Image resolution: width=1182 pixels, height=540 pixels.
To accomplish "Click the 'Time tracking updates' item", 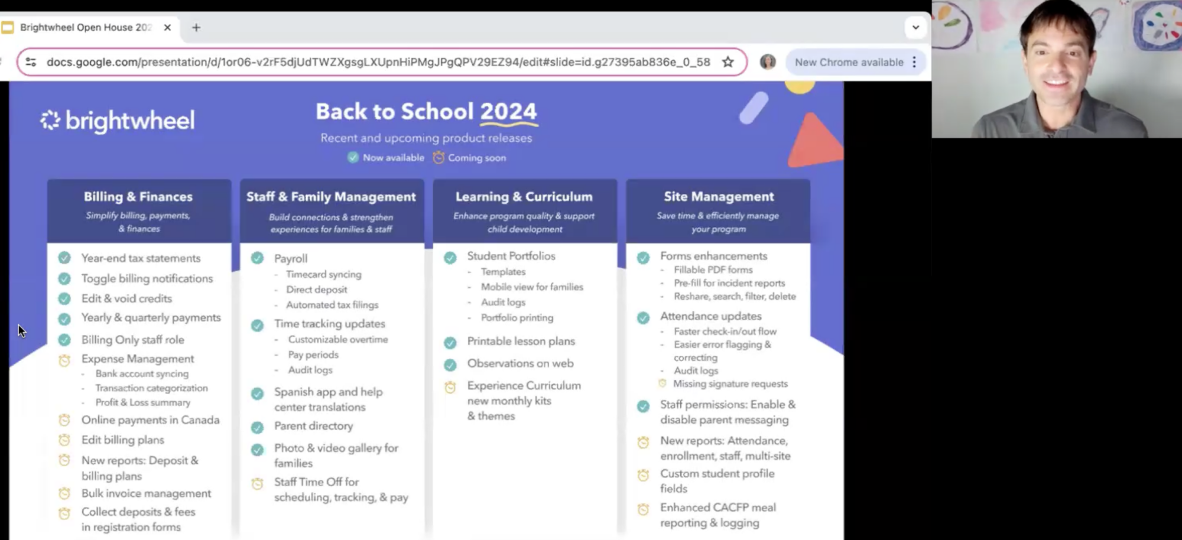I will (329, 324).
